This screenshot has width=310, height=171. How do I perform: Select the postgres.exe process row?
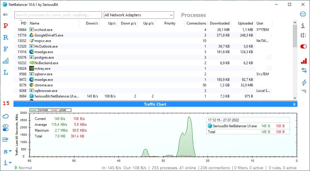(x=143, y=57)
